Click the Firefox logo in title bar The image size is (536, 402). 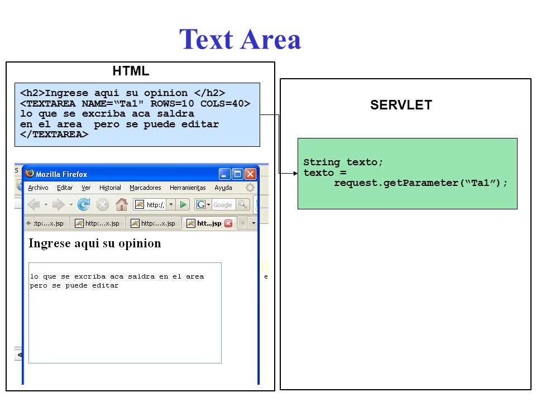click(x=30, y=173)
